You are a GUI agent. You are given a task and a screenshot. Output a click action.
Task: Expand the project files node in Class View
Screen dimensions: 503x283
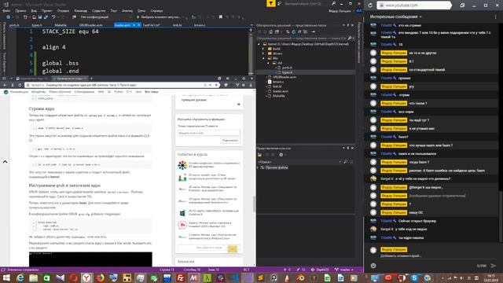tap(259, 167)
